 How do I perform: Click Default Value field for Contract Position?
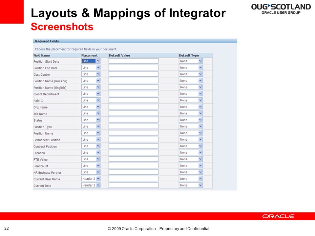click(x=134, y=146)
